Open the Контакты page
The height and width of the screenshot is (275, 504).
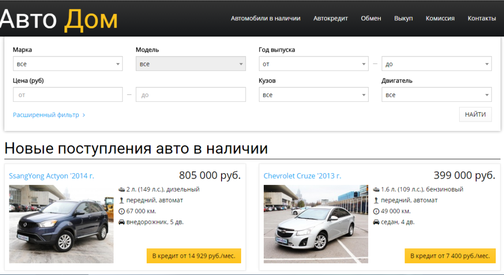tap(481, 18)
